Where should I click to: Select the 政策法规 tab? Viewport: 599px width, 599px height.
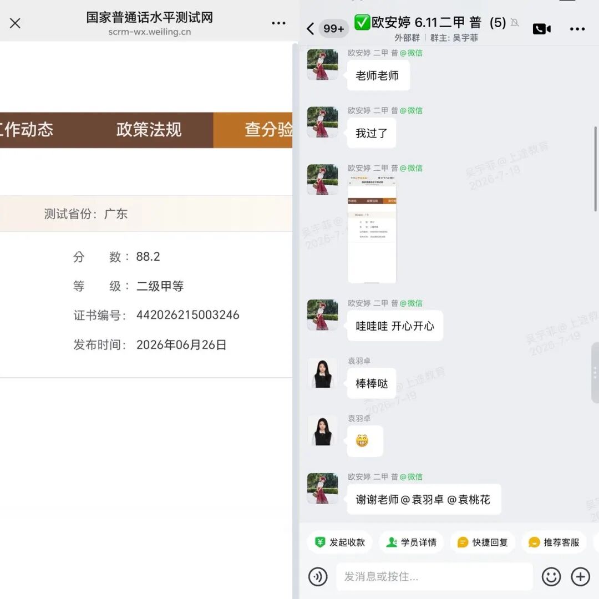click(149, 130)
